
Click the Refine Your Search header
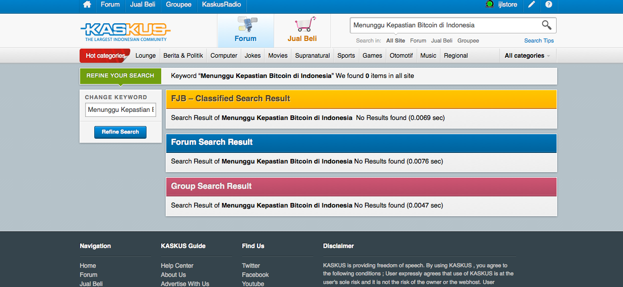[x=120, y=76]
